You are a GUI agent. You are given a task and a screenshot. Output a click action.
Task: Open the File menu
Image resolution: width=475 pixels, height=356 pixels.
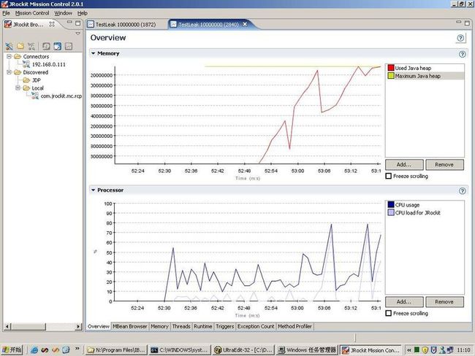tap(6, 13)
